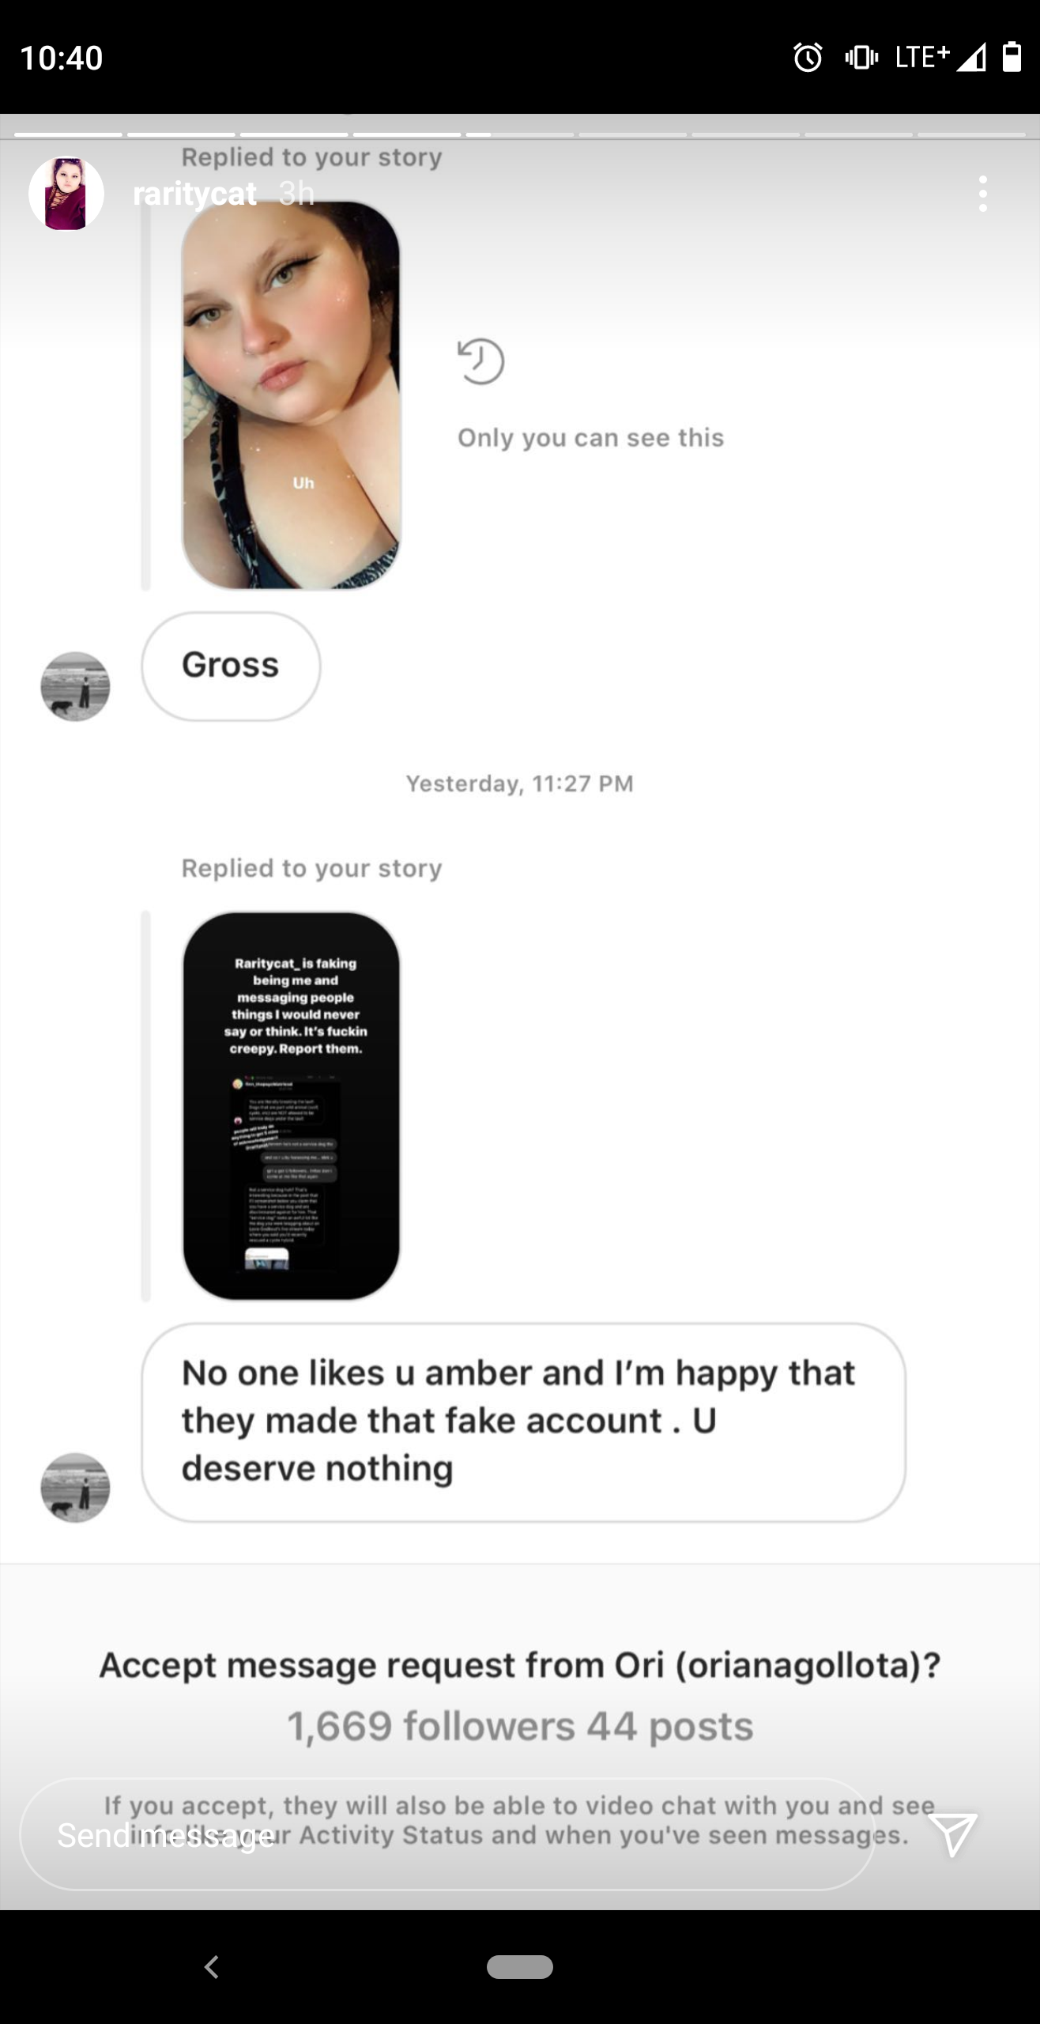The image size is (1040, 2024).
Task: Tap the vibrate mode icon in the status bar
Action: [861, 57]
